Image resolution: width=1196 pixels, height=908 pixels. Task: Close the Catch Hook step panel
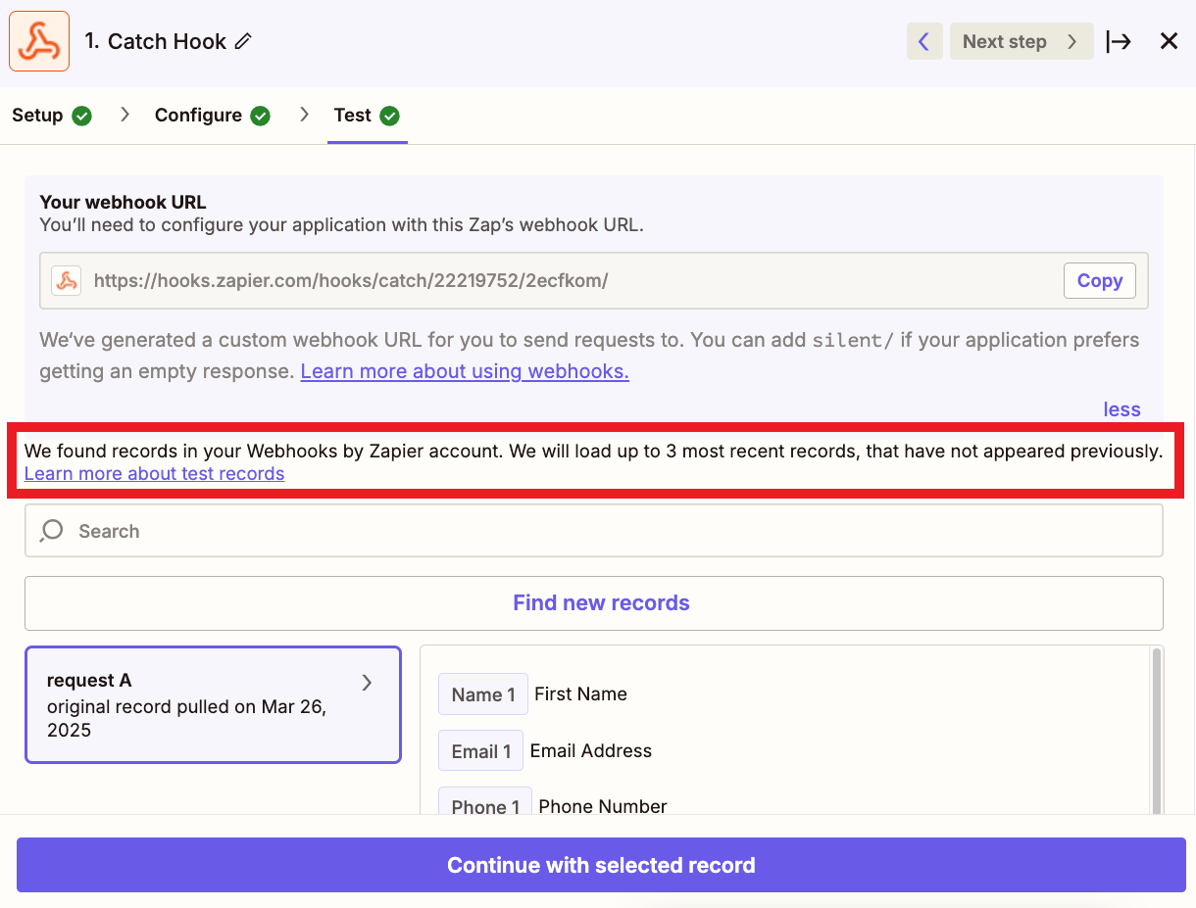click(x=1169, y=41)
